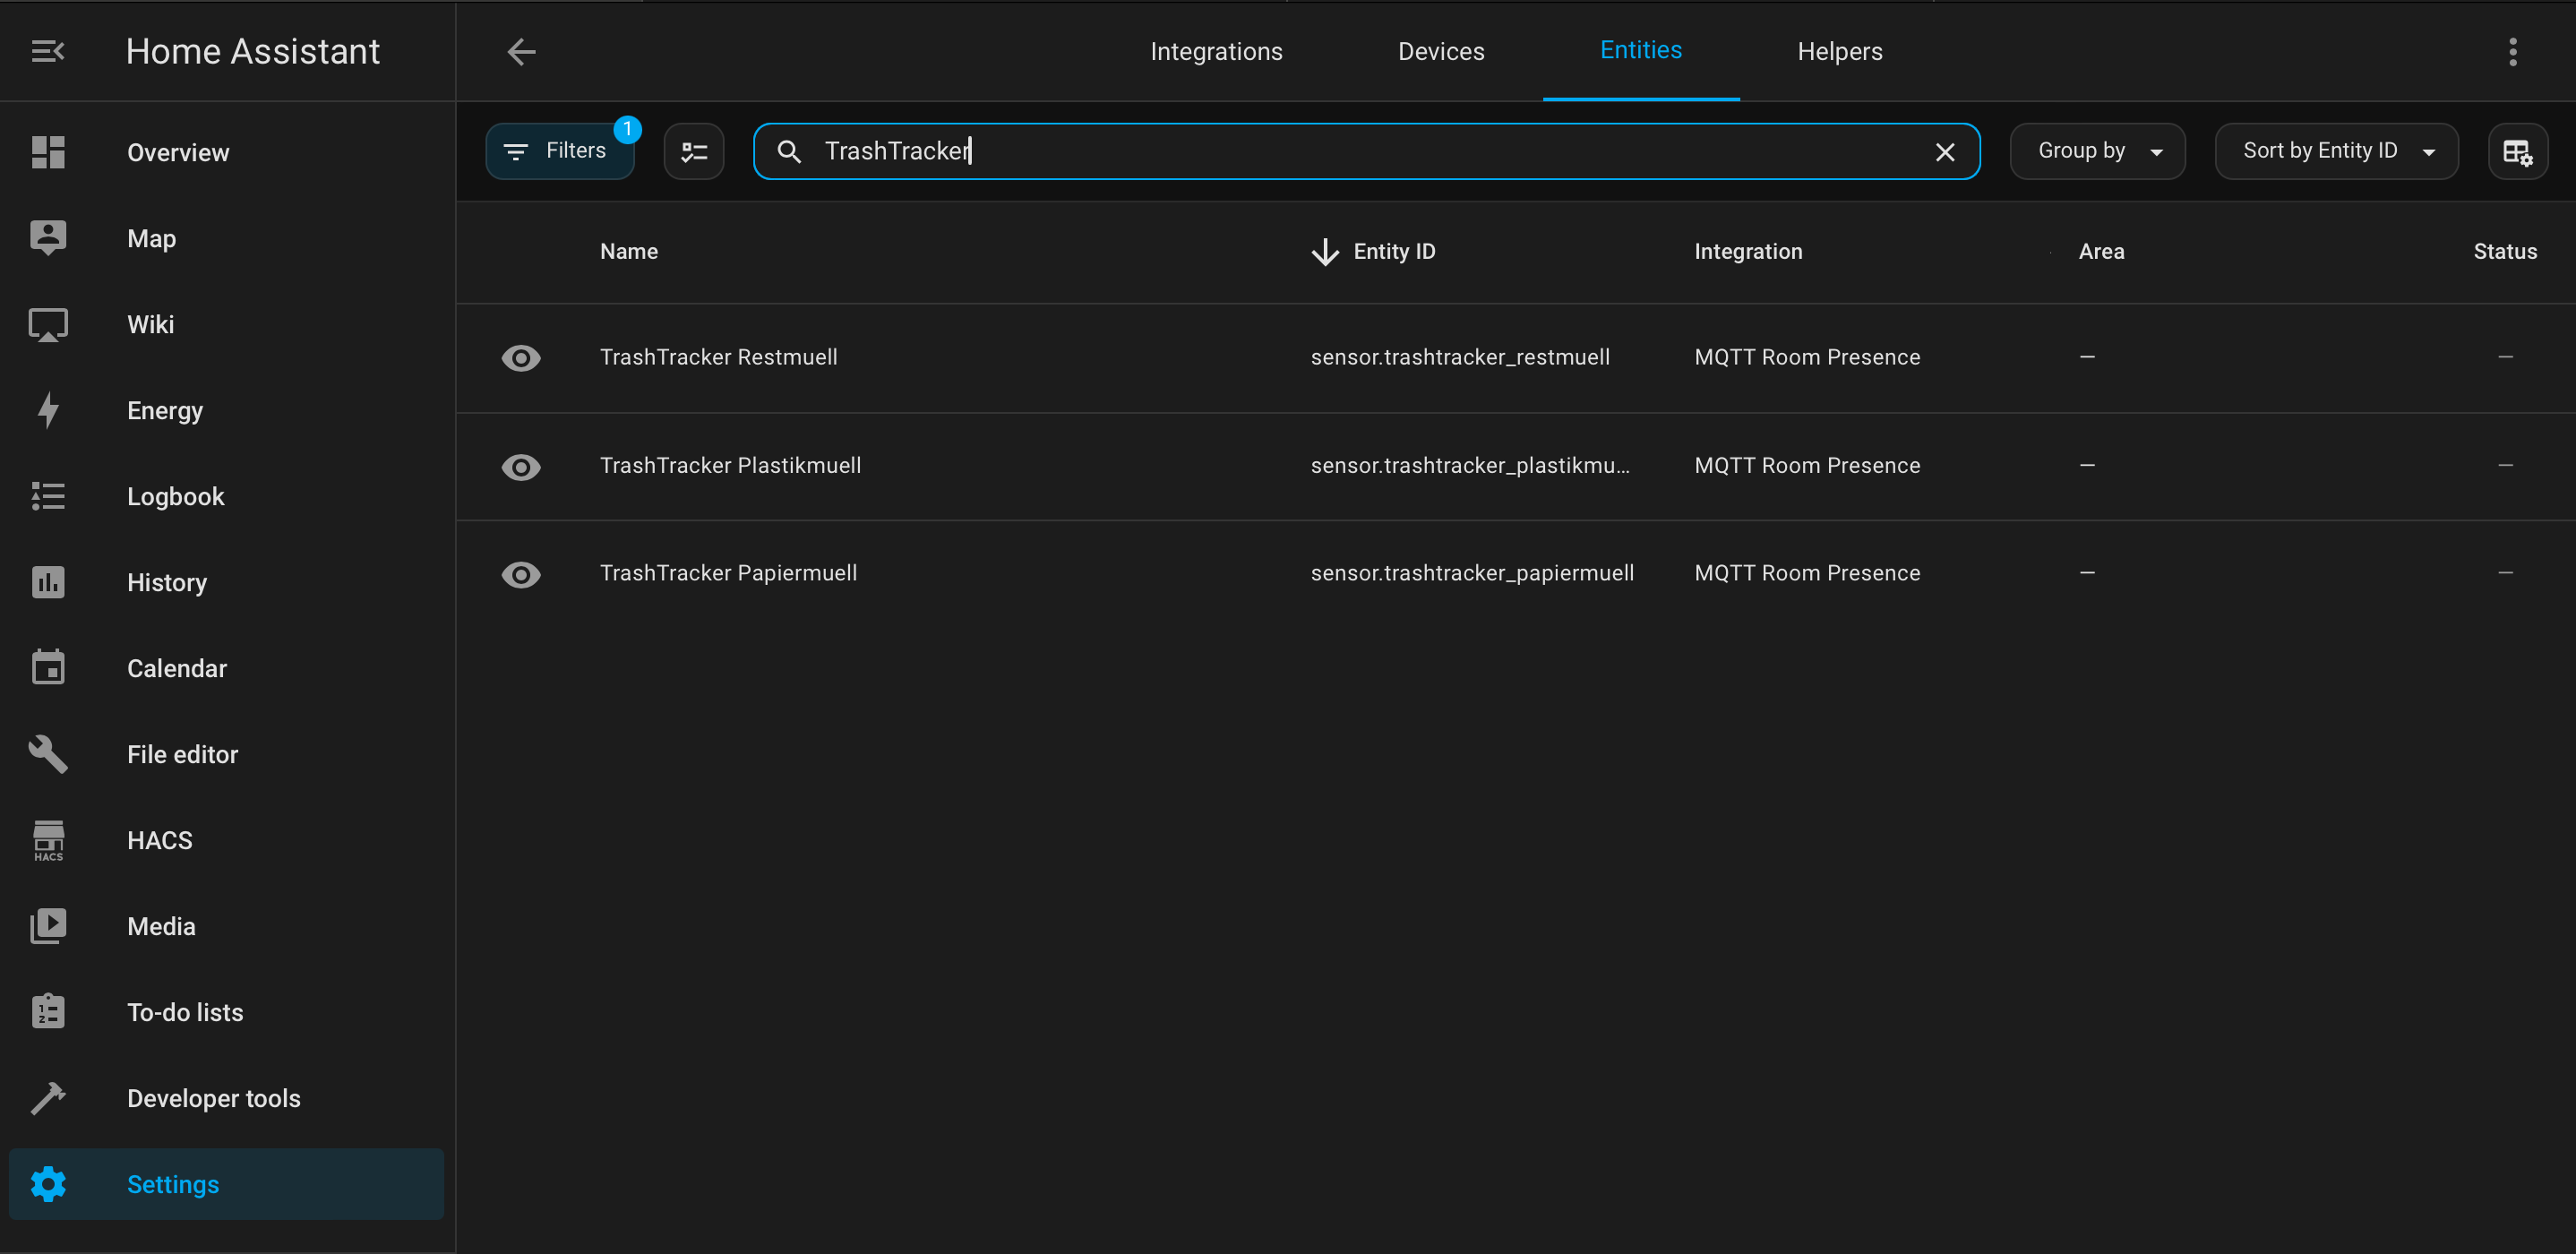Select the Entities tab
This screenshot has width=2576, height=1254.
[x=1641, y=50]
